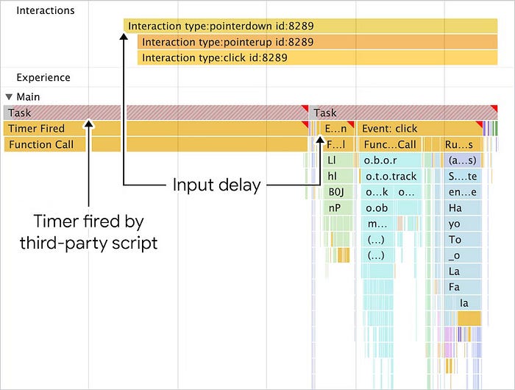
Task: Click the red warning corner on the second Task
Action: (x=494, y=107)
